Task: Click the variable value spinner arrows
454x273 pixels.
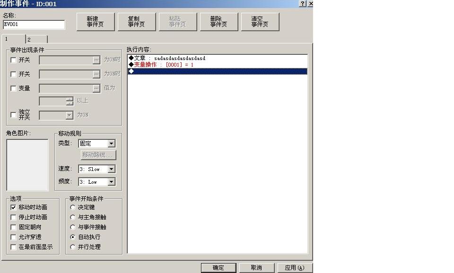Action: (70, 101)
